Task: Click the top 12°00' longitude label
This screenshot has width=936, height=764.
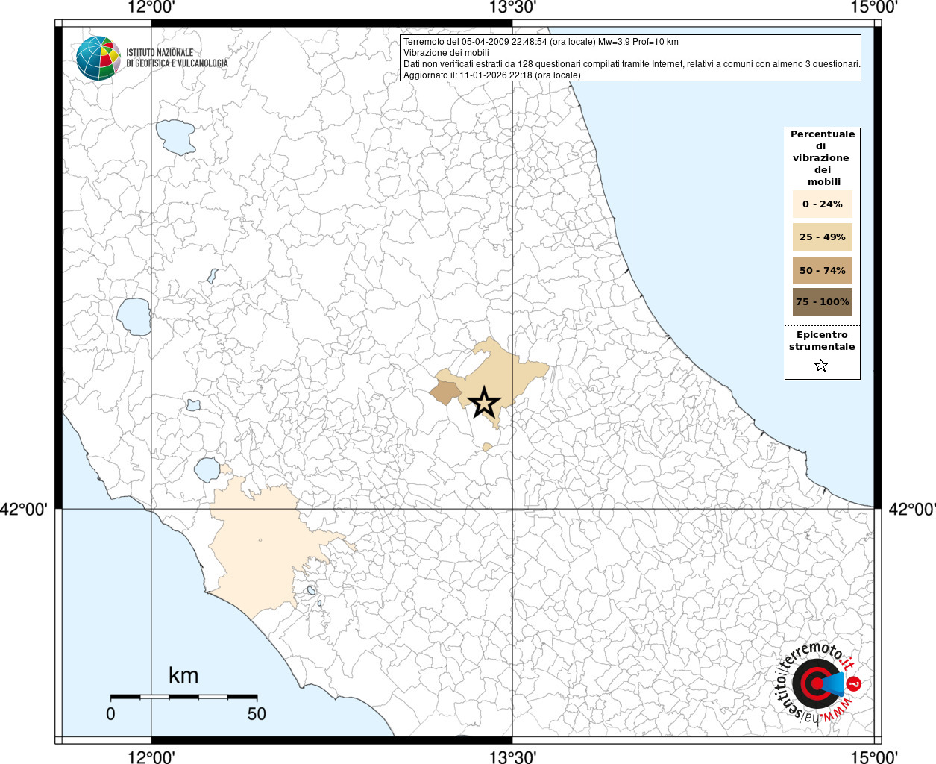Action: 151,7
